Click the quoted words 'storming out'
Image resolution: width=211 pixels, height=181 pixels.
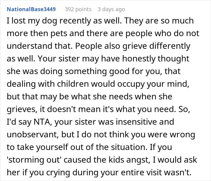click(x=34, y=160)
